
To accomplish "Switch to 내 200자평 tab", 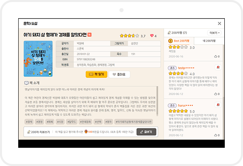I will (x=209, y=41).
